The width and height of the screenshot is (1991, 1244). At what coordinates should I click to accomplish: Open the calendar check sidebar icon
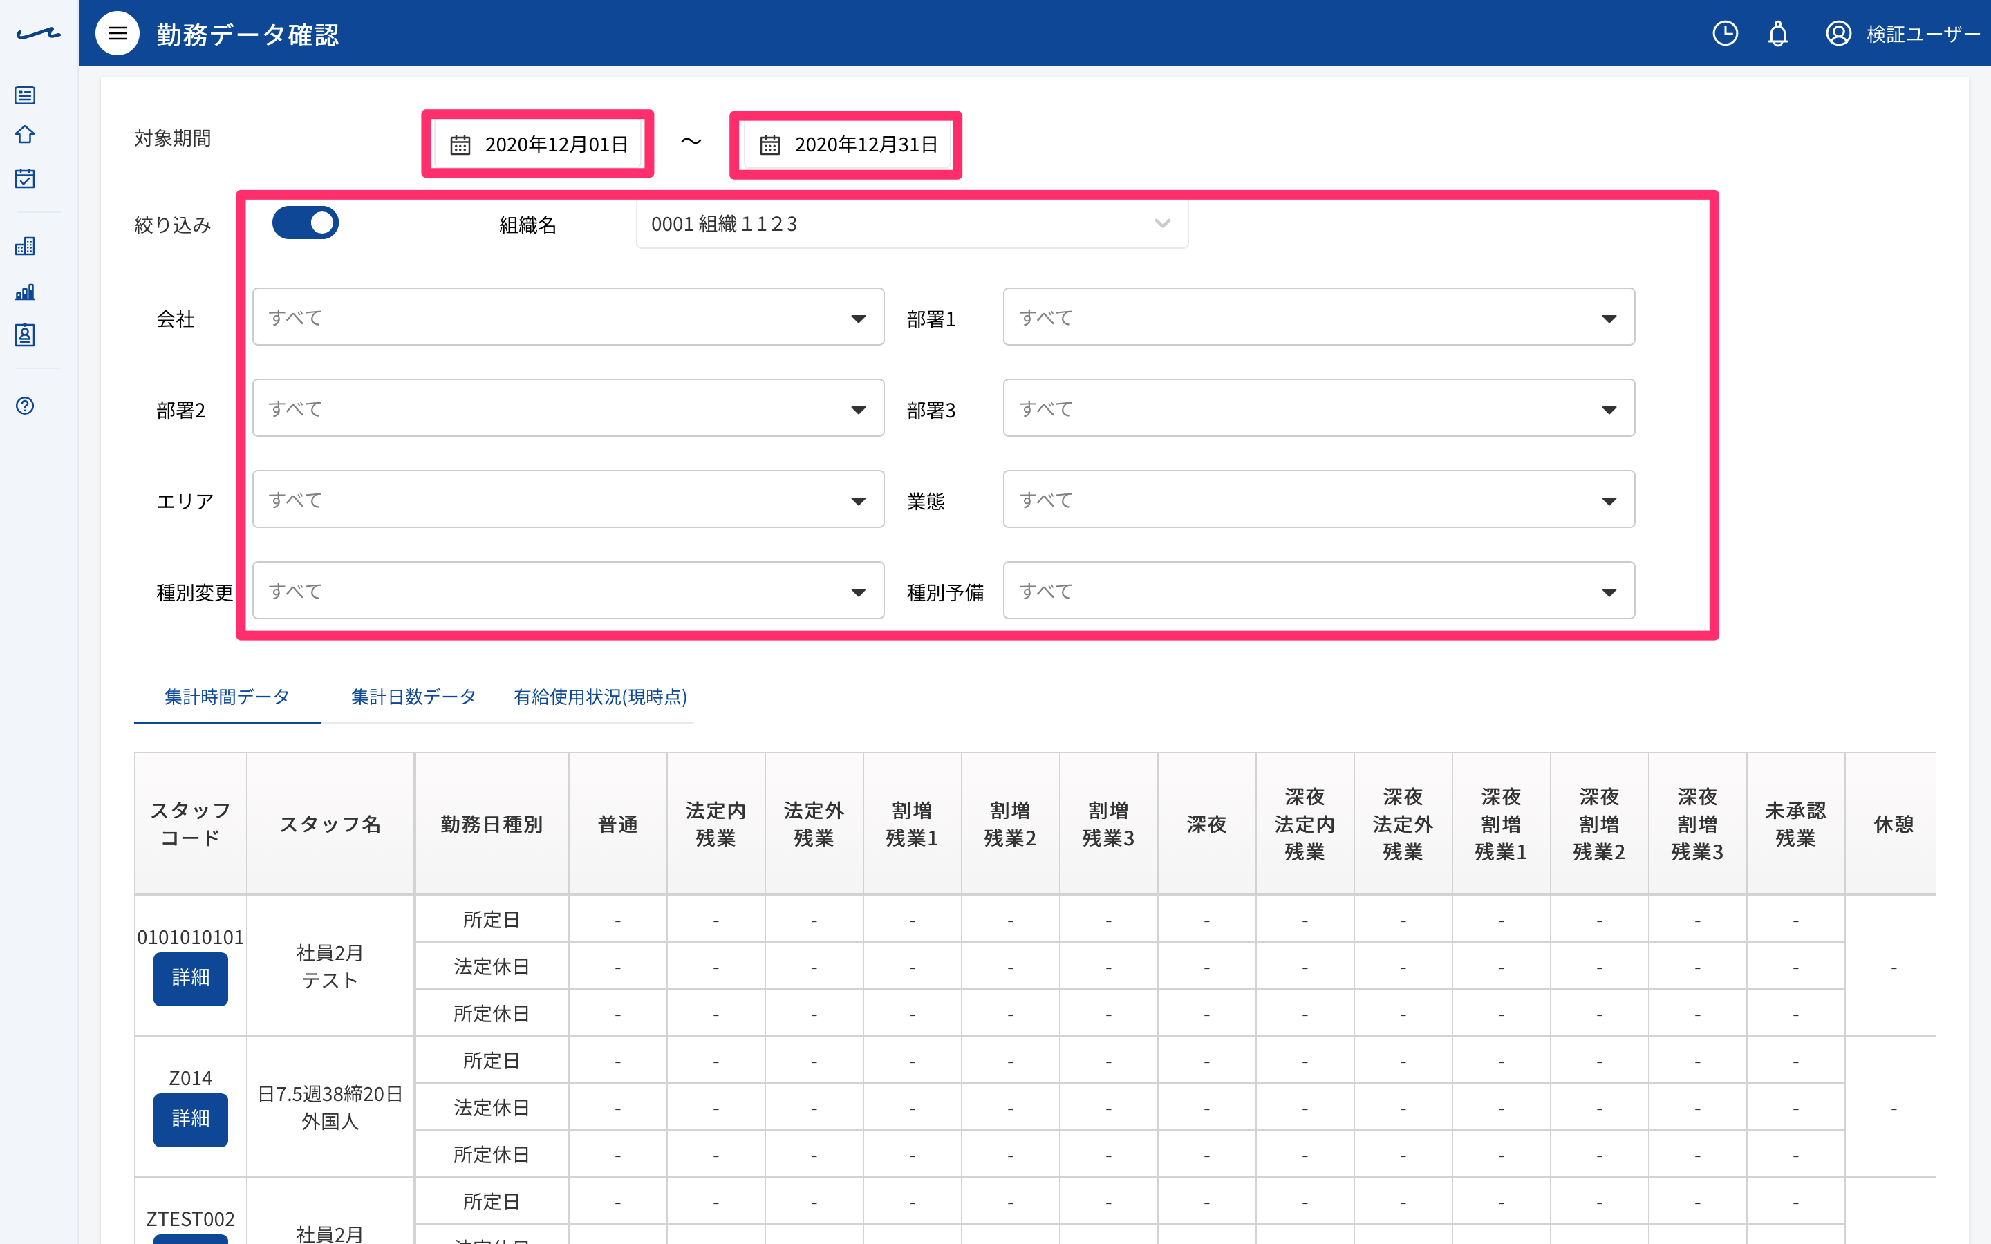pos(26,178)
